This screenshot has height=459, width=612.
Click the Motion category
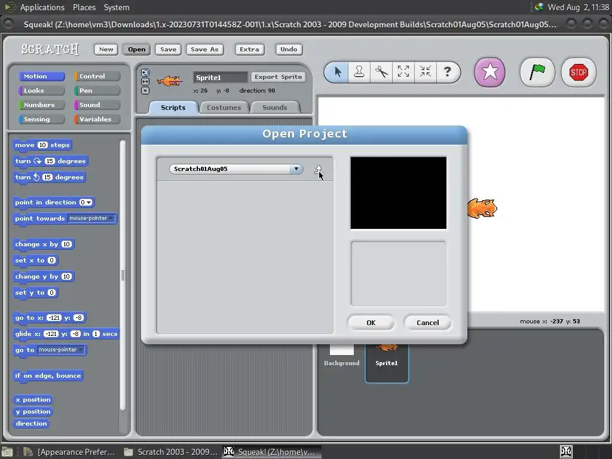(41, 76)
